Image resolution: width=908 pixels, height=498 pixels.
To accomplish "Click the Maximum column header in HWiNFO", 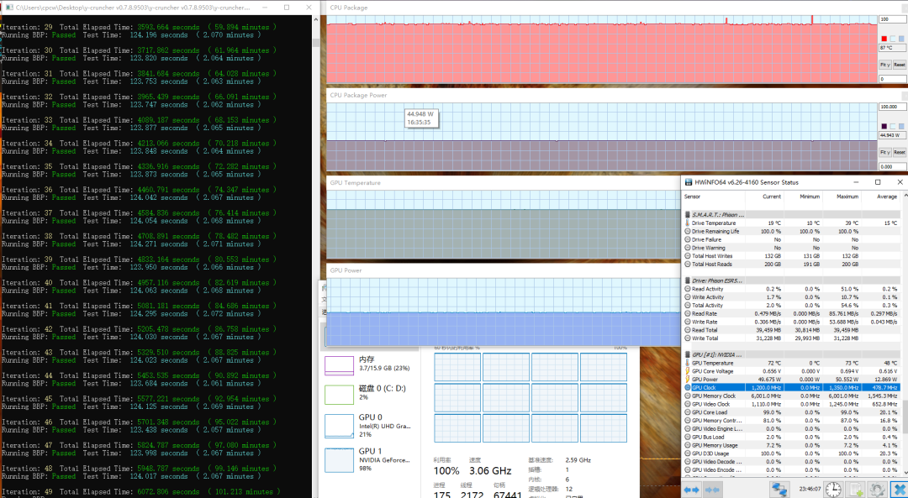I will 842,197.
